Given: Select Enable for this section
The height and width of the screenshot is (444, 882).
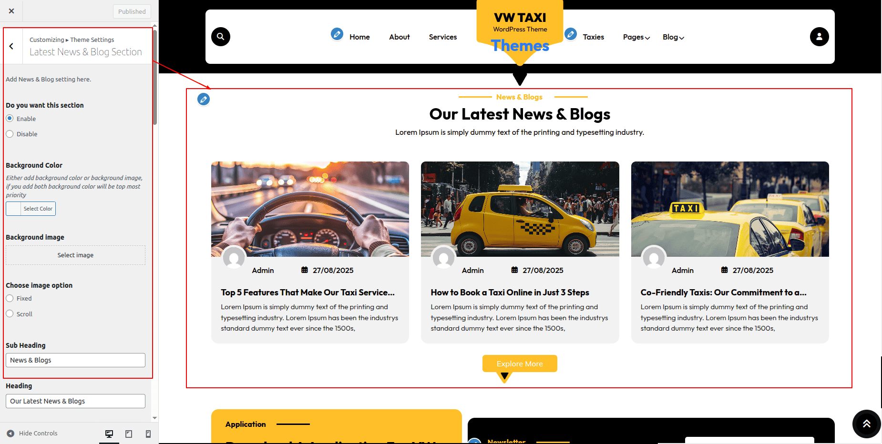Looking at the screenshot, I should point(10,119).
